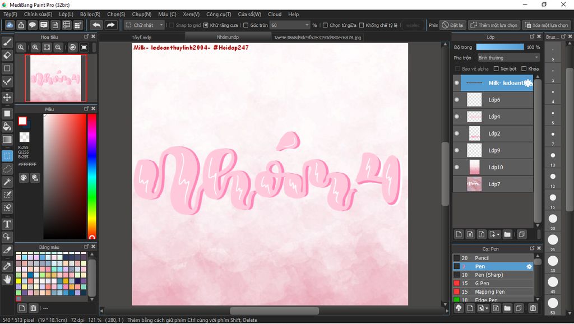Image resolution: width=574 pixels, height=324 pixels.
Task: Select the Bucket fill tool
Action: [7, 127]
